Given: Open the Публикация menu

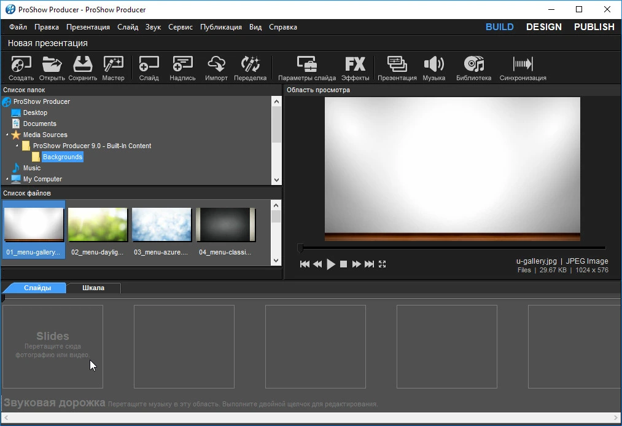Looking at the screenshot, I should coord(221,27).
